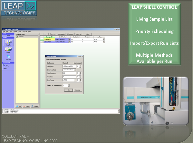Open the Help menu
193x143 pixels.
click(30, 32)
